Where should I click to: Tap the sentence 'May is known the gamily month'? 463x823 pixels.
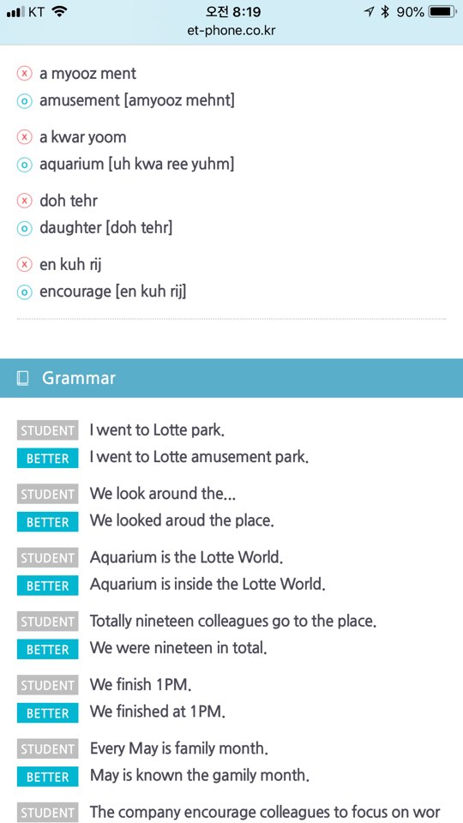(199, 776)
